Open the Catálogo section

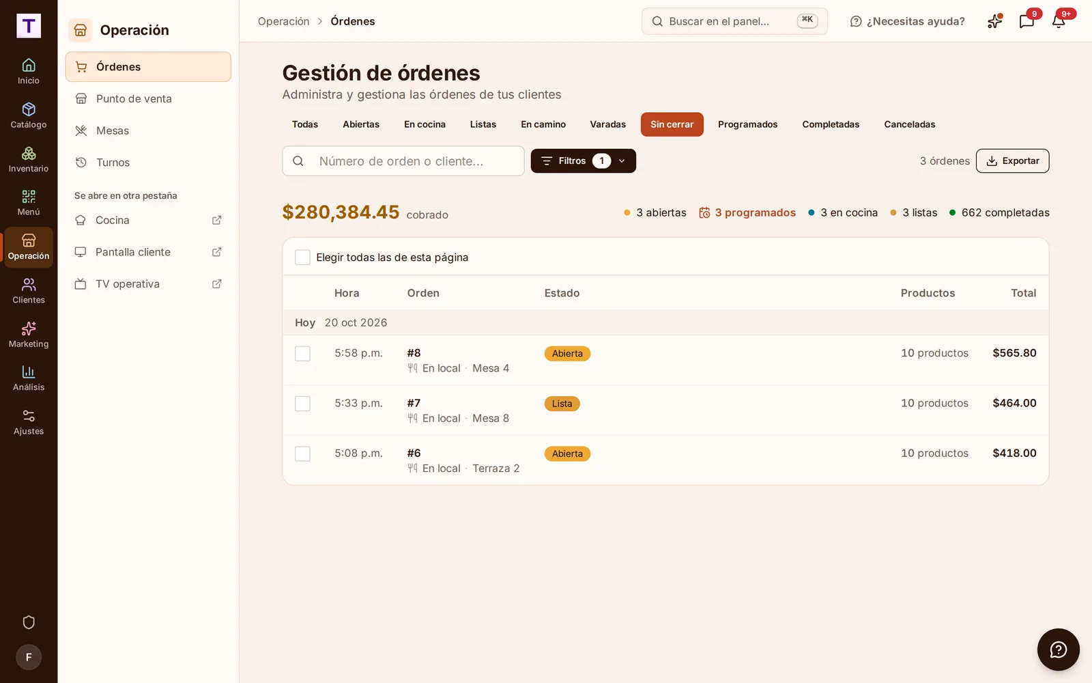[29, 115]
